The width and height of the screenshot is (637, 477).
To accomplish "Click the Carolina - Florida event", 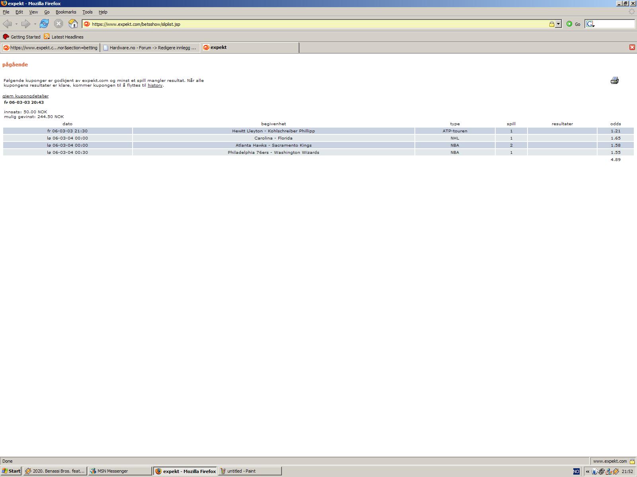I will [274, 138].
